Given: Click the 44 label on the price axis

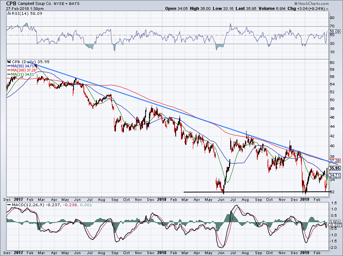Looking at the screenshot, I should [332, 126].
